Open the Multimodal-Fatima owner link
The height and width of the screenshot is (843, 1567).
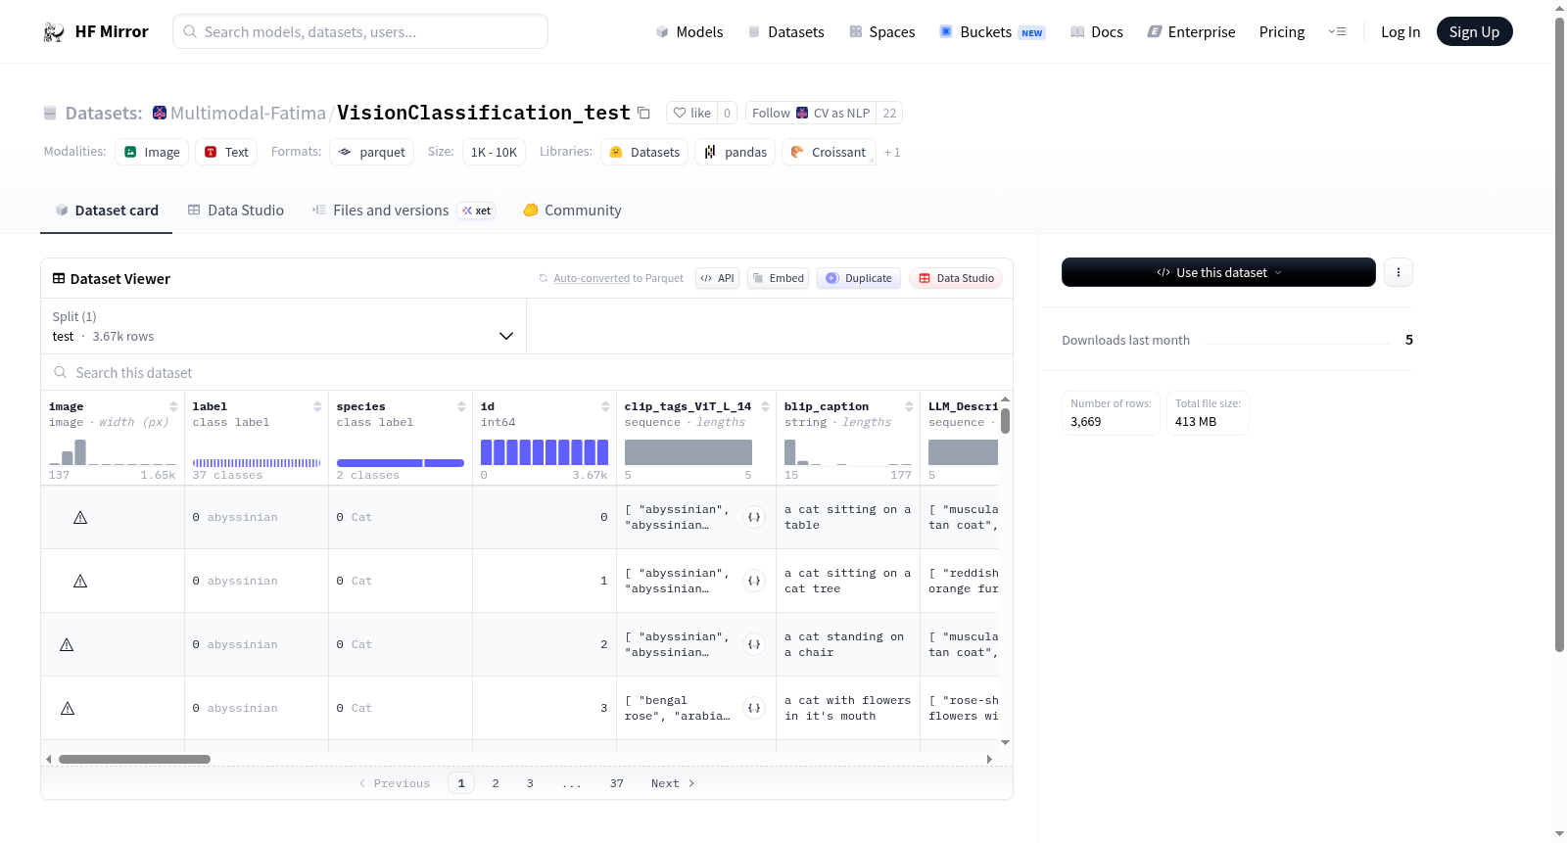(248, 113)
